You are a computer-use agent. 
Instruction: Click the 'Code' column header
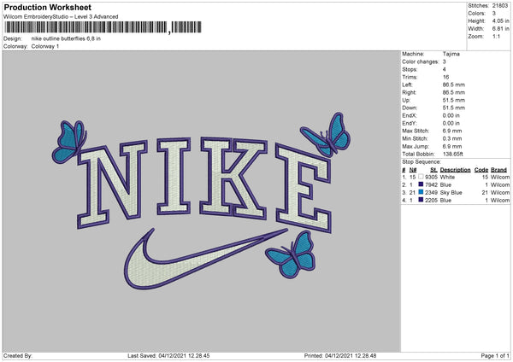[x=481, y=170]
